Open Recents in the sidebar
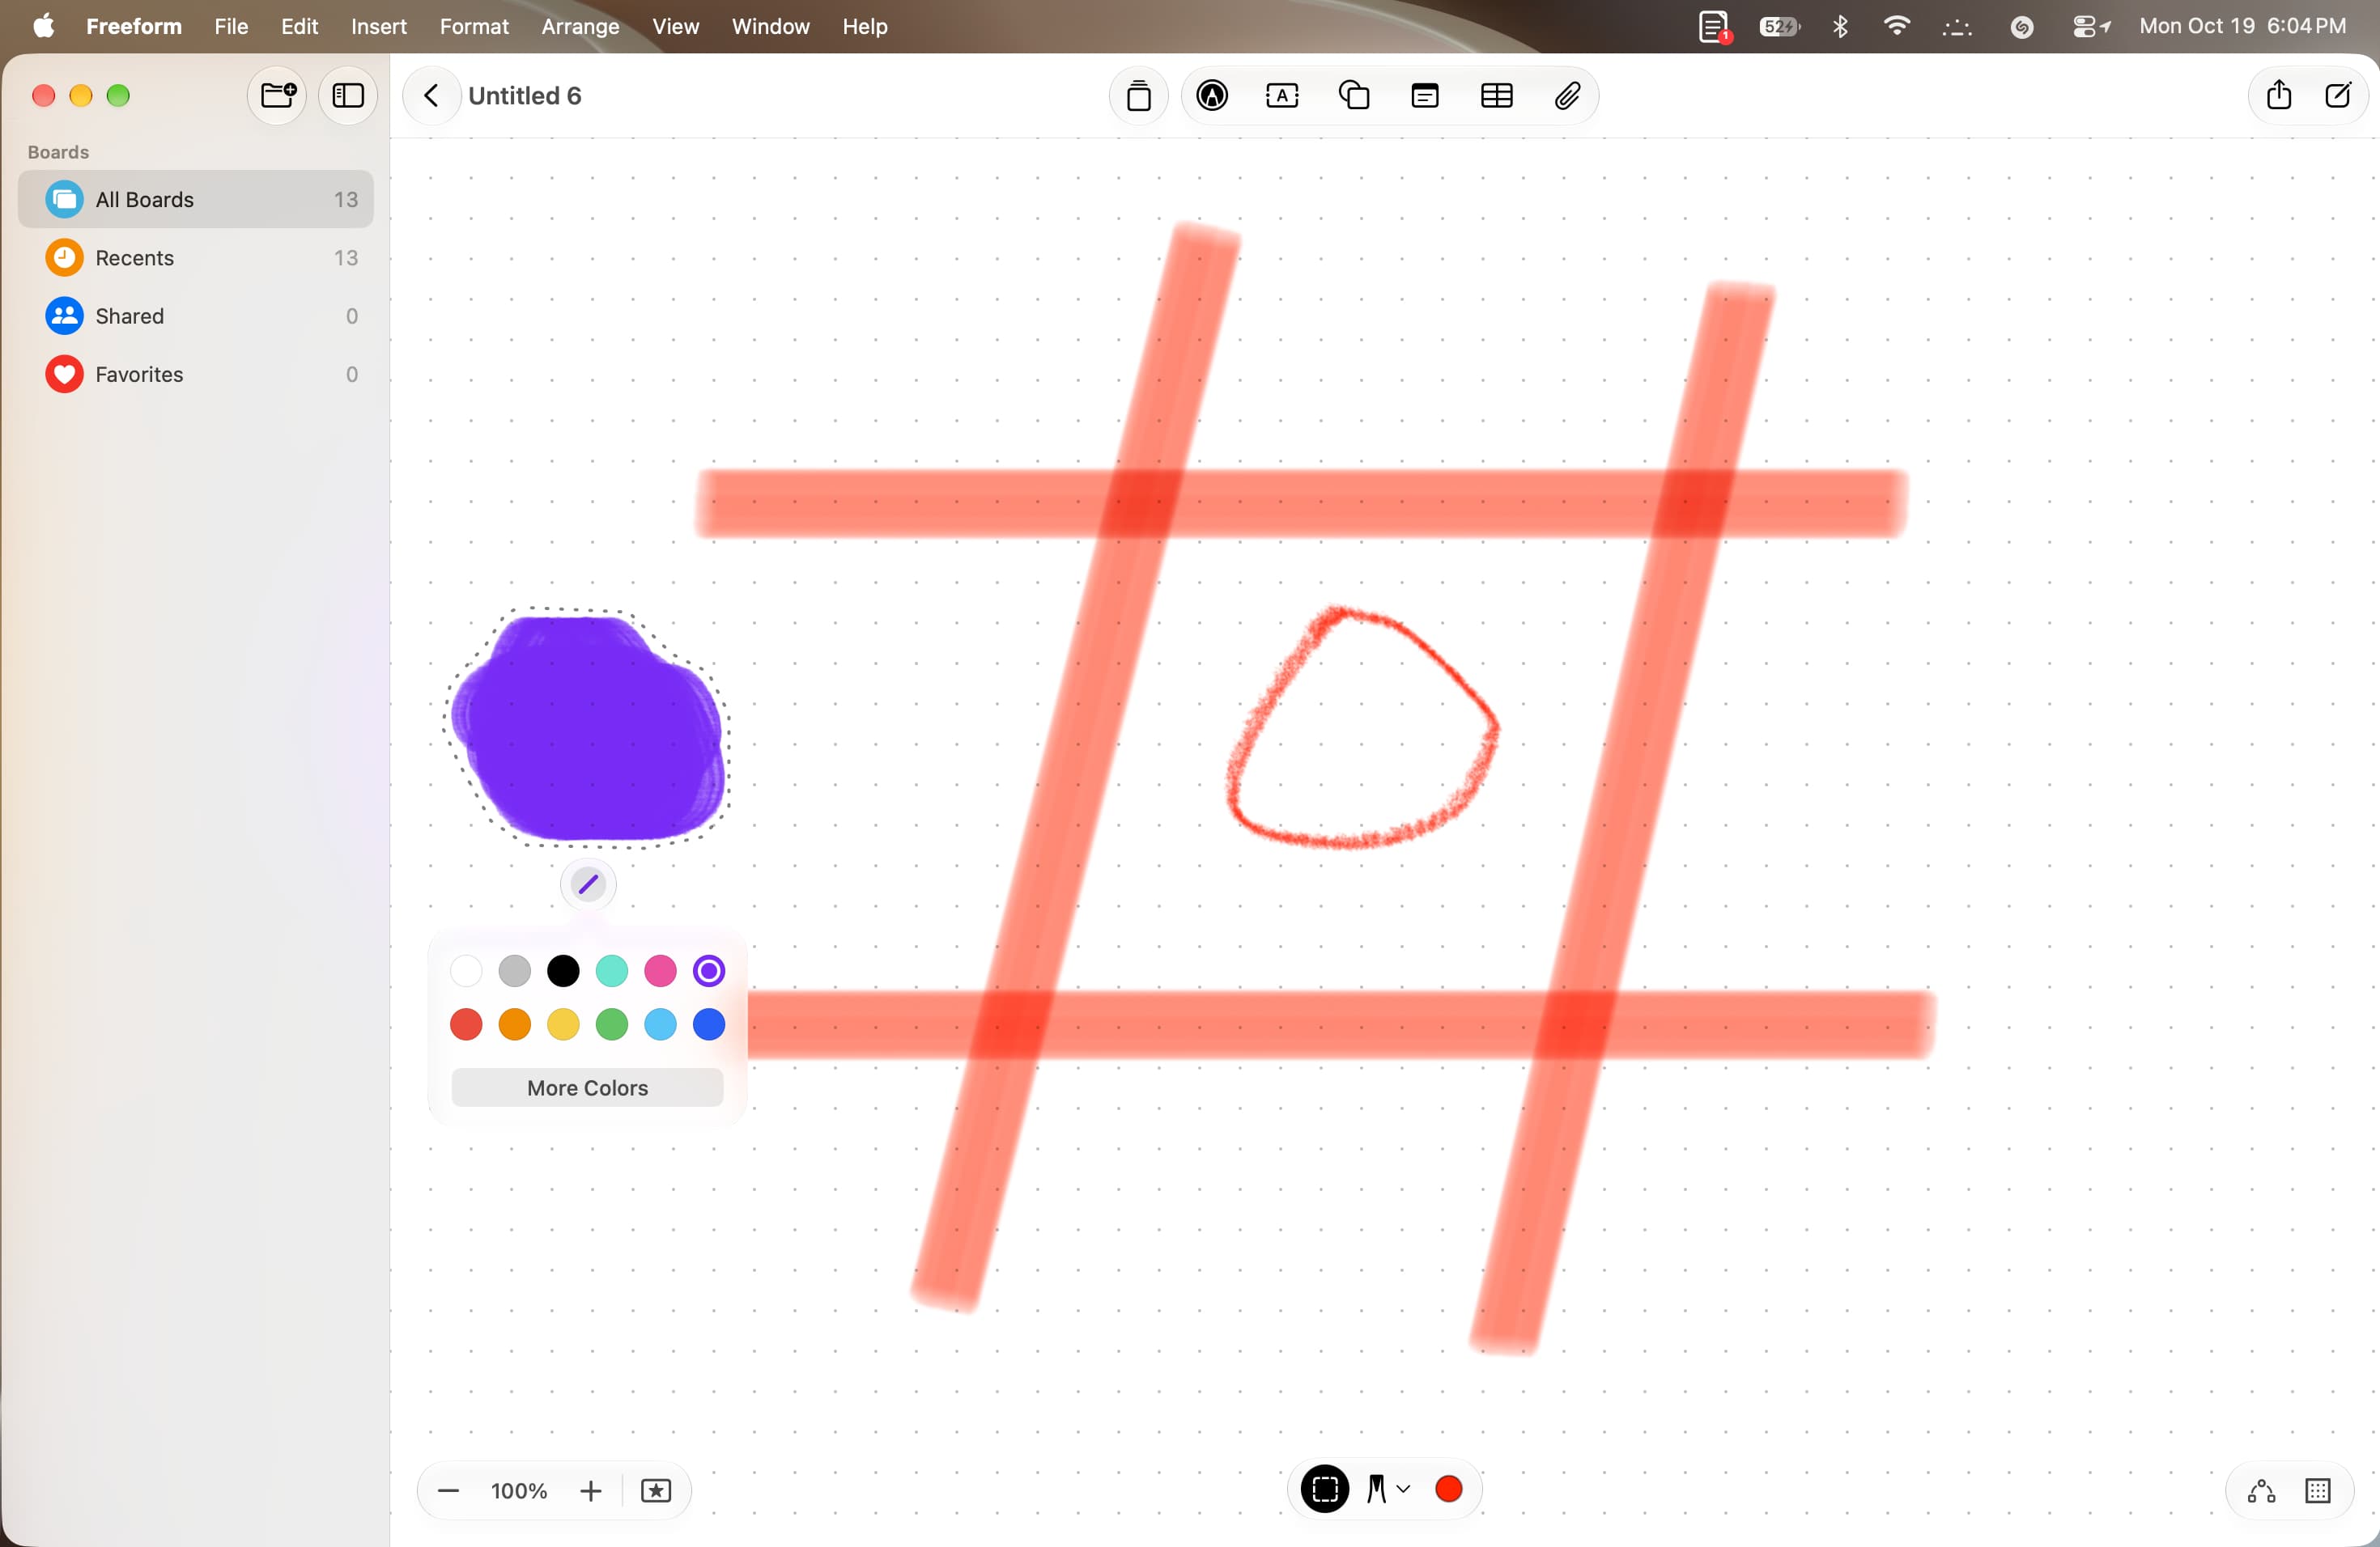This screenshot has width=2380, height=1547. click(x=196, y=258)
